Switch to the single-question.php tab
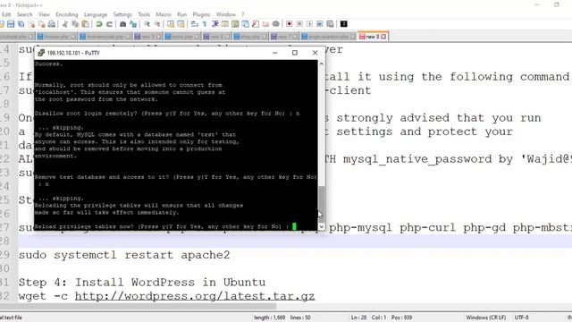 328,37
